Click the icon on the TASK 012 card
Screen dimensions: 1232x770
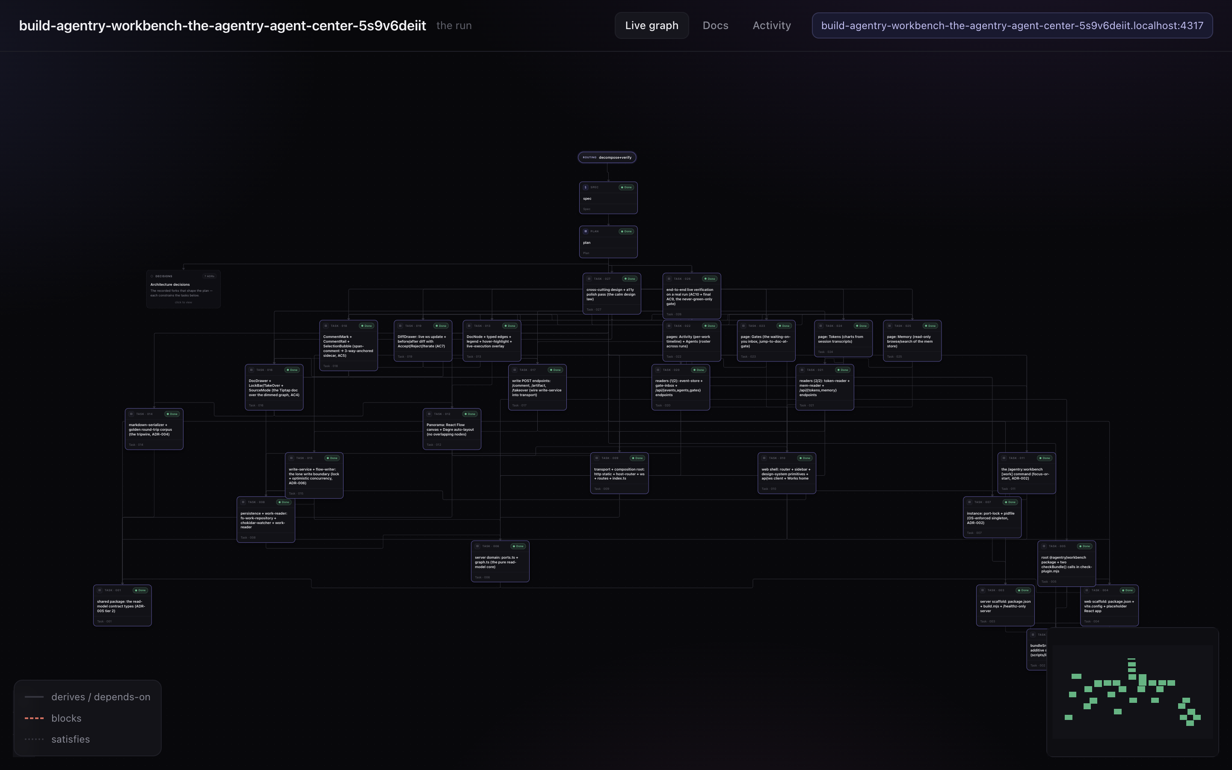[x=429, y=414]
